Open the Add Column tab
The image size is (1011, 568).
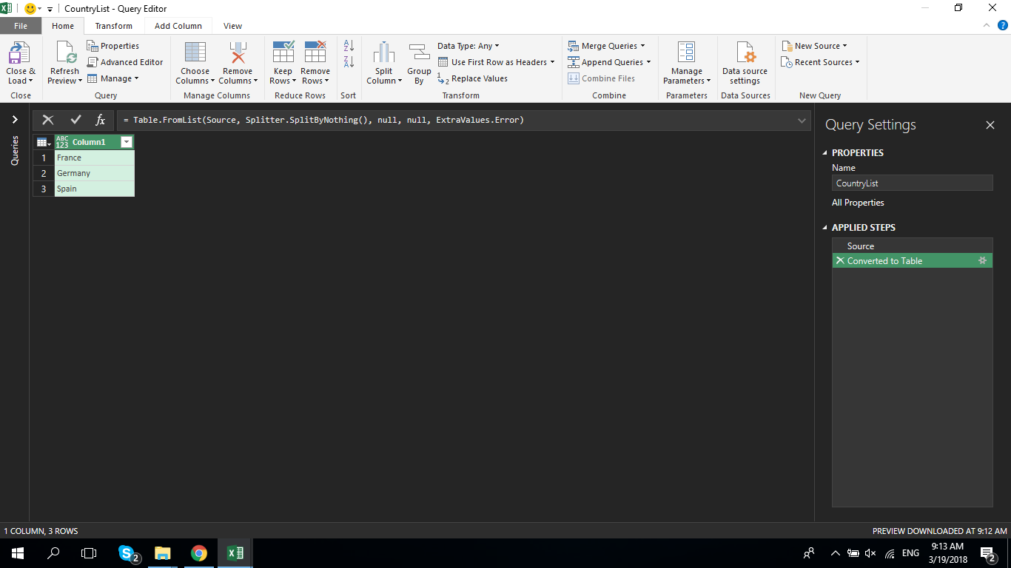point(178,25)
